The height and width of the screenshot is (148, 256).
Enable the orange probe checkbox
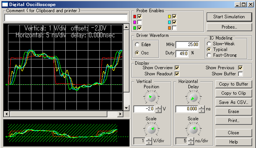[174, 28]
